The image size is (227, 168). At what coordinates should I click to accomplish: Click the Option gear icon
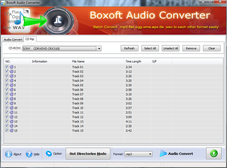tap(49, 154)
